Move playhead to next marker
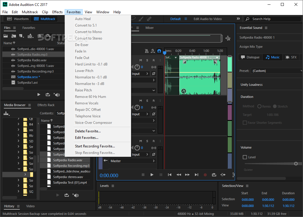Screen dimensions: 303x217 pos(196,175)
